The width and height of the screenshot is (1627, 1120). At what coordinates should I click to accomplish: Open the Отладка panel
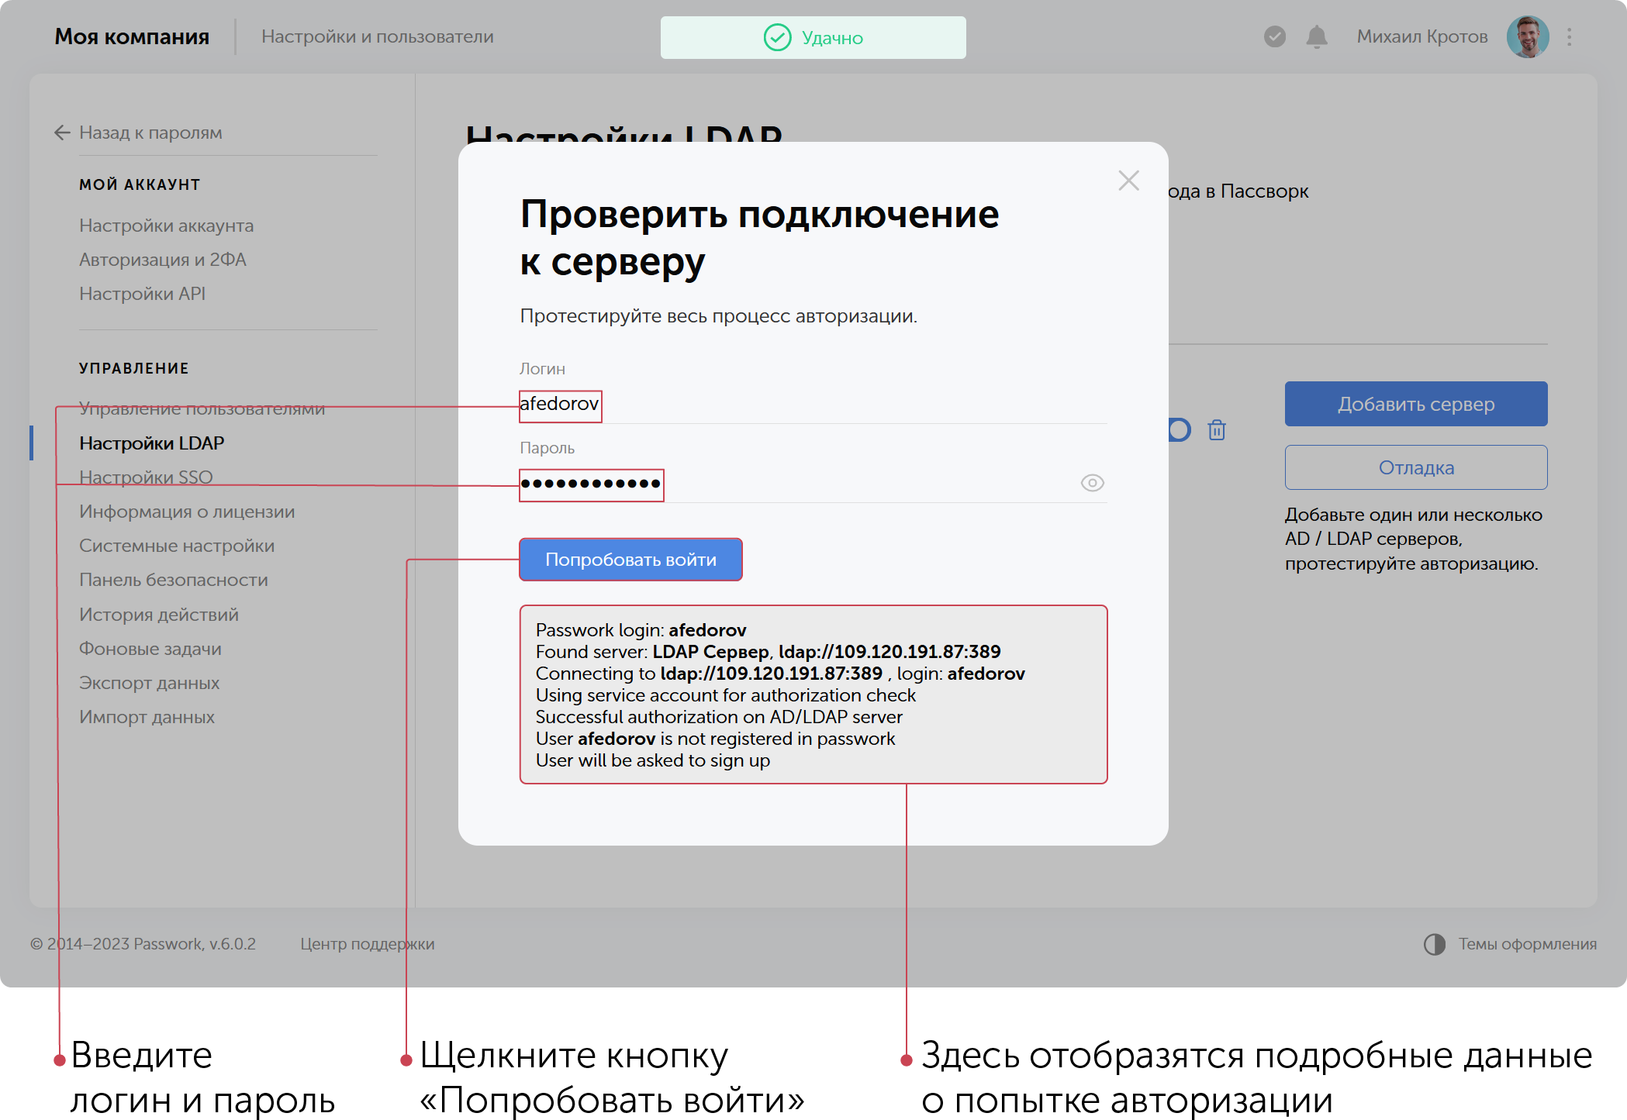coord(1415,467)
